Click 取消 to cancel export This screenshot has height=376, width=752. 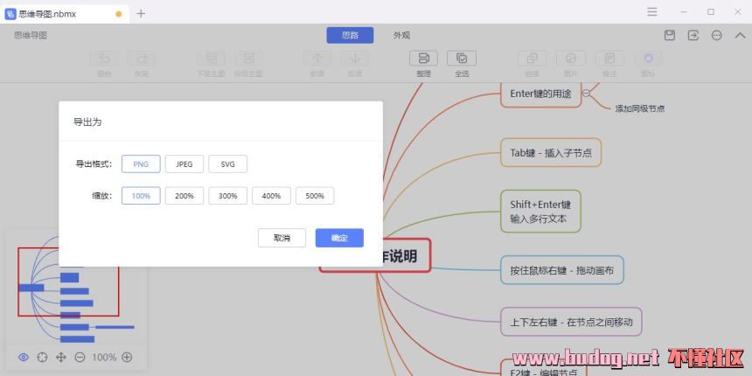coord(282,238)
